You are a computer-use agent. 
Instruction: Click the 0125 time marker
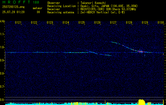coord(82,23)
